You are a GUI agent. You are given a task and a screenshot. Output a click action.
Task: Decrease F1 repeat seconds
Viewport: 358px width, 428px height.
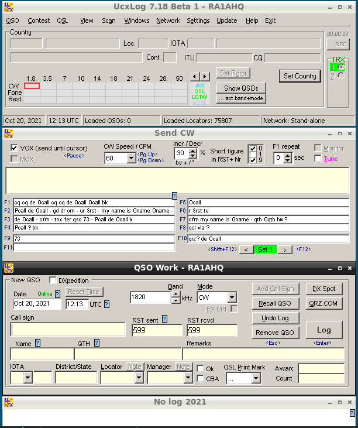(287, 160)
